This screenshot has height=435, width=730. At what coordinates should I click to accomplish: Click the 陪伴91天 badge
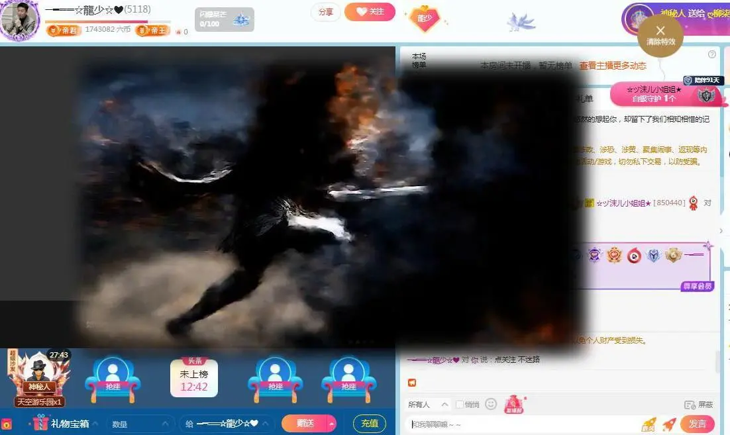click(x=703, y=80)
